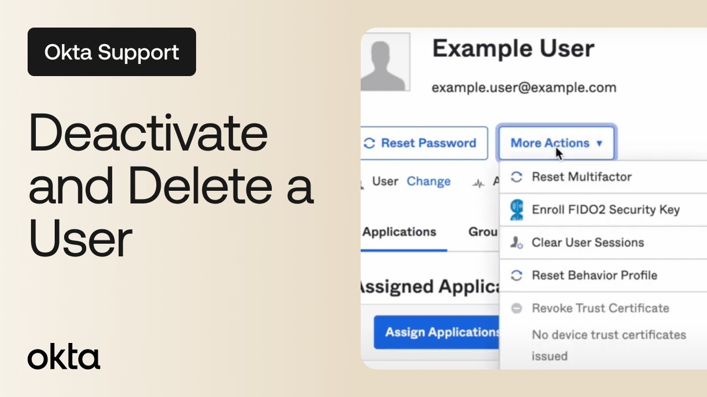Click the Reset Multifactor circular arrow icon
Screen dimensions: 707x397
click(516, 177)
